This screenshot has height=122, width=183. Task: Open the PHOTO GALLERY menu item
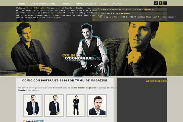point(86,4)
